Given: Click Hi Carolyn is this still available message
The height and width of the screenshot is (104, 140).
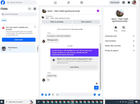Looking at the screenshot, I should coord(59,36).
